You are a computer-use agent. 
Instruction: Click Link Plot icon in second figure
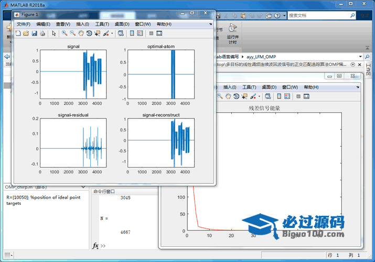(268, 96)
